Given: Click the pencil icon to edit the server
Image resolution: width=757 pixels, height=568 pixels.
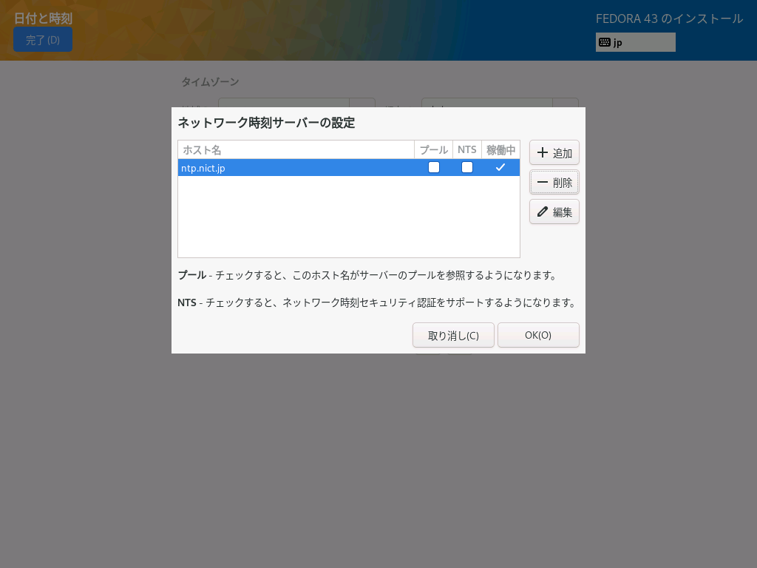Looking at the screenshot, I should point(543,212).
